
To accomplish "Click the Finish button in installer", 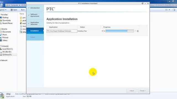I will point(143,91).
